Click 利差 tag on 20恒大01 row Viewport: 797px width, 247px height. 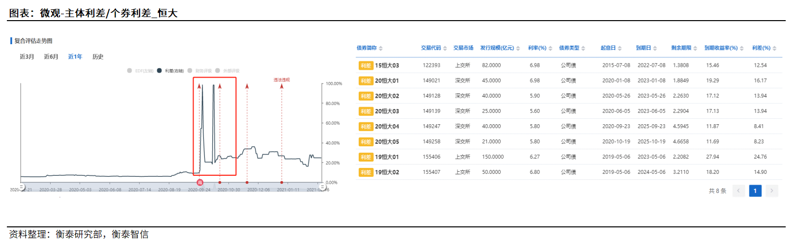pyautogui.click(x=366, y=81)
